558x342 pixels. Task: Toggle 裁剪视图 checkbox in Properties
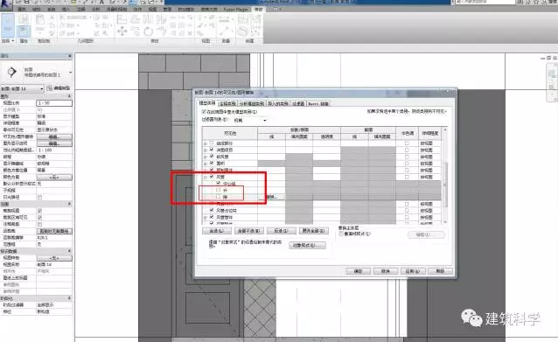click(x=39, y=211)
